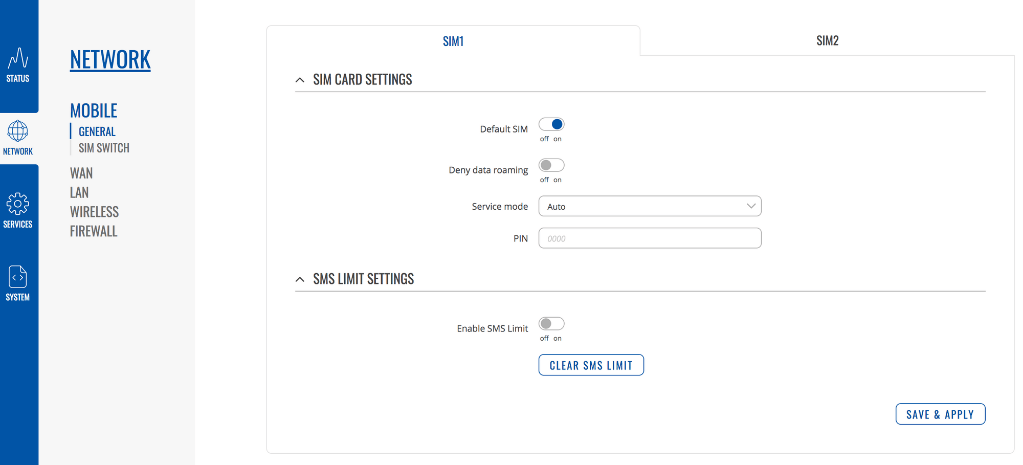
Task: Click the Save & Apply button
Action: 940,414
